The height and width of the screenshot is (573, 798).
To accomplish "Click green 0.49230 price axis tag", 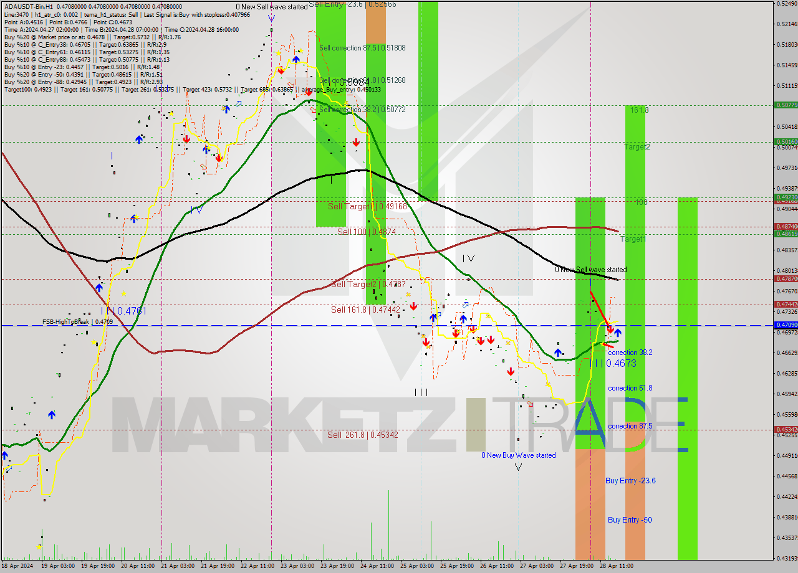I will (x=786, y=197).
